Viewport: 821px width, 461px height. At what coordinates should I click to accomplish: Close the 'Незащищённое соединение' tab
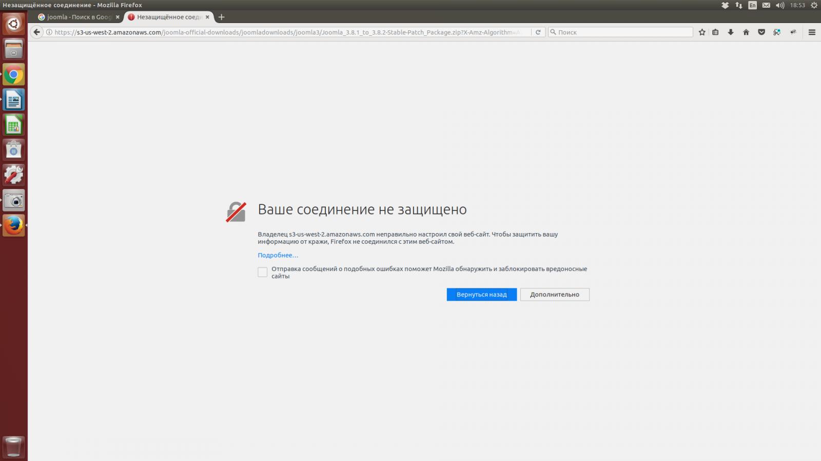[x=207, y=17]
